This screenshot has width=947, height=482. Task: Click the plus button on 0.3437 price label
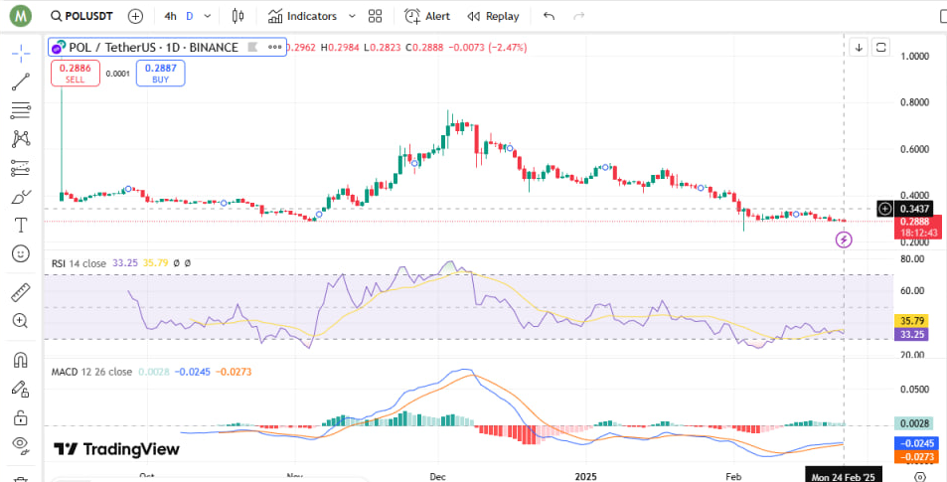tap(885, 209)
